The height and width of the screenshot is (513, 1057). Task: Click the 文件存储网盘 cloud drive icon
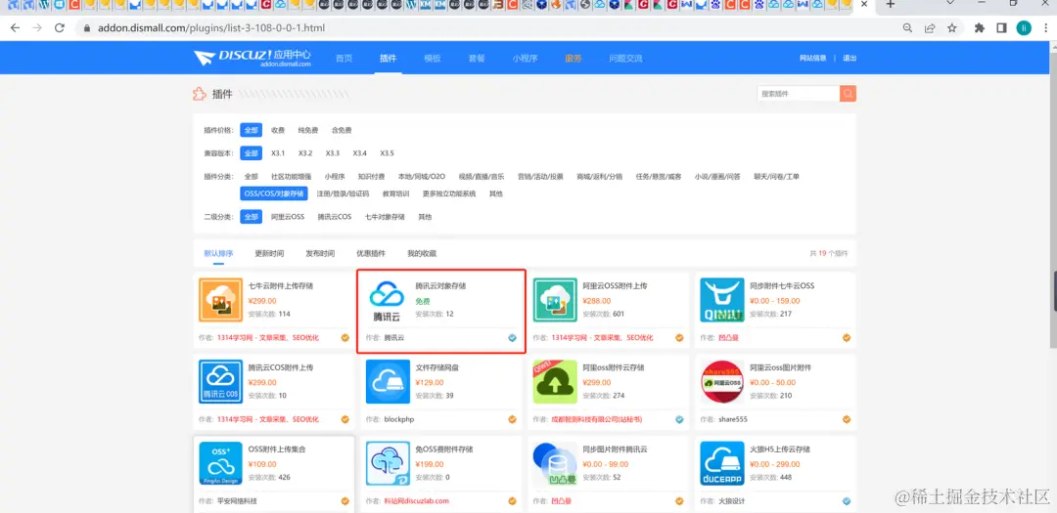pos(388,382)
